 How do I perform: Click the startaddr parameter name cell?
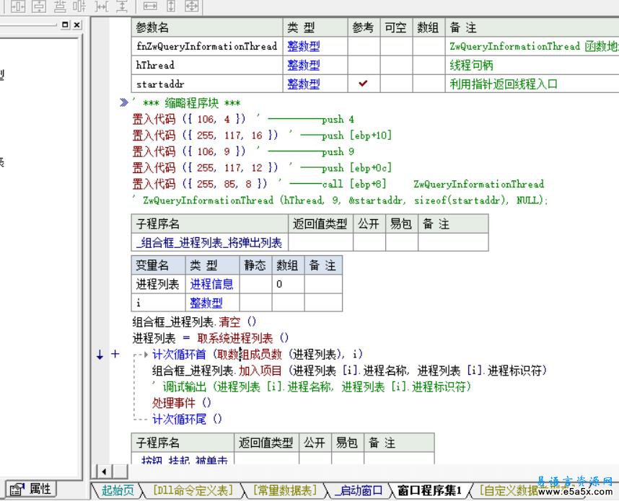207,84
